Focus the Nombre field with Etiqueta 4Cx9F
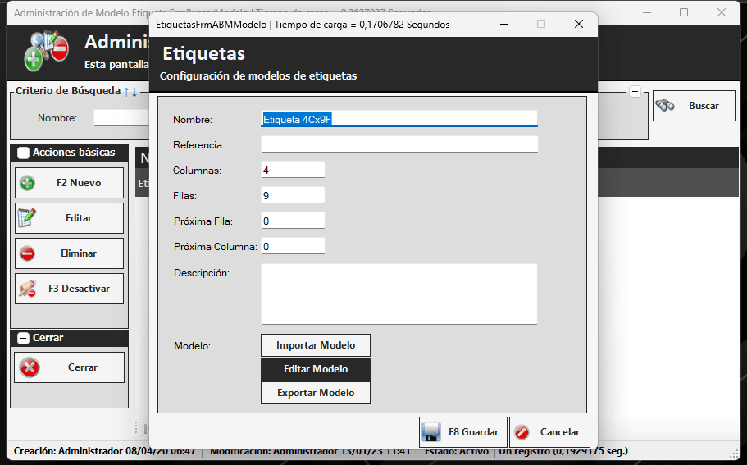Image resolution: width=747 pixels, height=465 pixels. click(399, 119)
